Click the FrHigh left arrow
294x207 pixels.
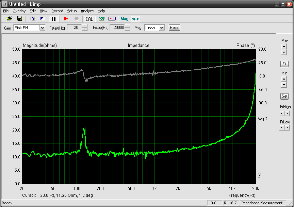pyautogui.click(x=282, y=113)
